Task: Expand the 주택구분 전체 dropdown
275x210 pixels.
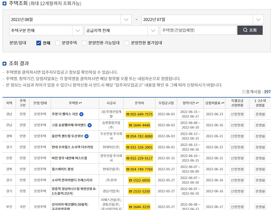Action: (46, 30)
